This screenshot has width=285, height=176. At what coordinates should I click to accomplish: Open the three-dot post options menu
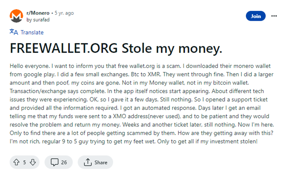pyautogui.click(x=274, y=16)
